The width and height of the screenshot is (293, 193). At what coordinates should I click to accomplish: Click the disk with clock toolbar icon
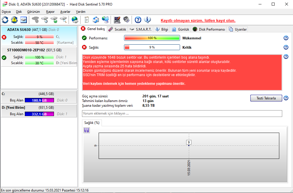(x=45, y=20)
